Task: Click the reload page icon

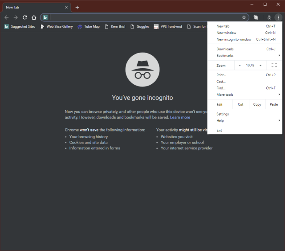Action: (25, 17)
